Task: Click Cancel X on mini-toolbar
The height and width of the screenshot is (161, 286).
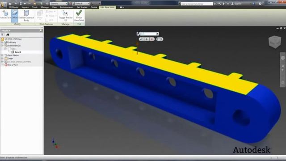Action: point(152,39)
